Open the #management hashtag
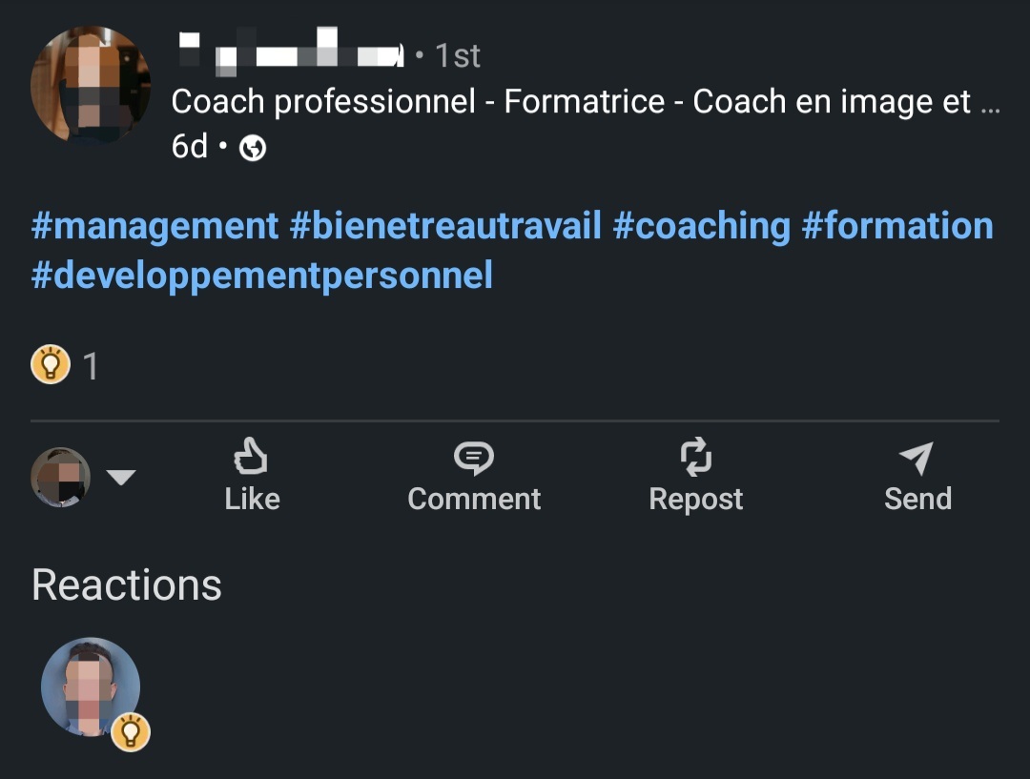Viewport: 1030px width, 779px height. point(154,226)
